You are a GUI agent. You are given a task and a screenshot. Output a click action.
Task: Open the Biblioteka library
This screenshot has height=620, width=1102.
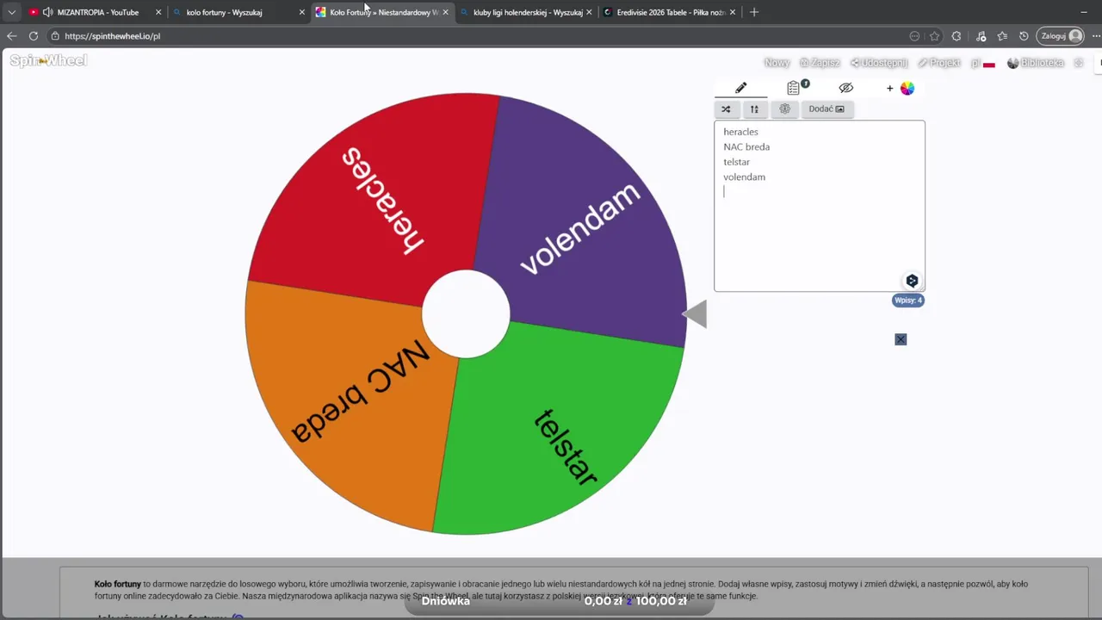[x=1036, y=63]
